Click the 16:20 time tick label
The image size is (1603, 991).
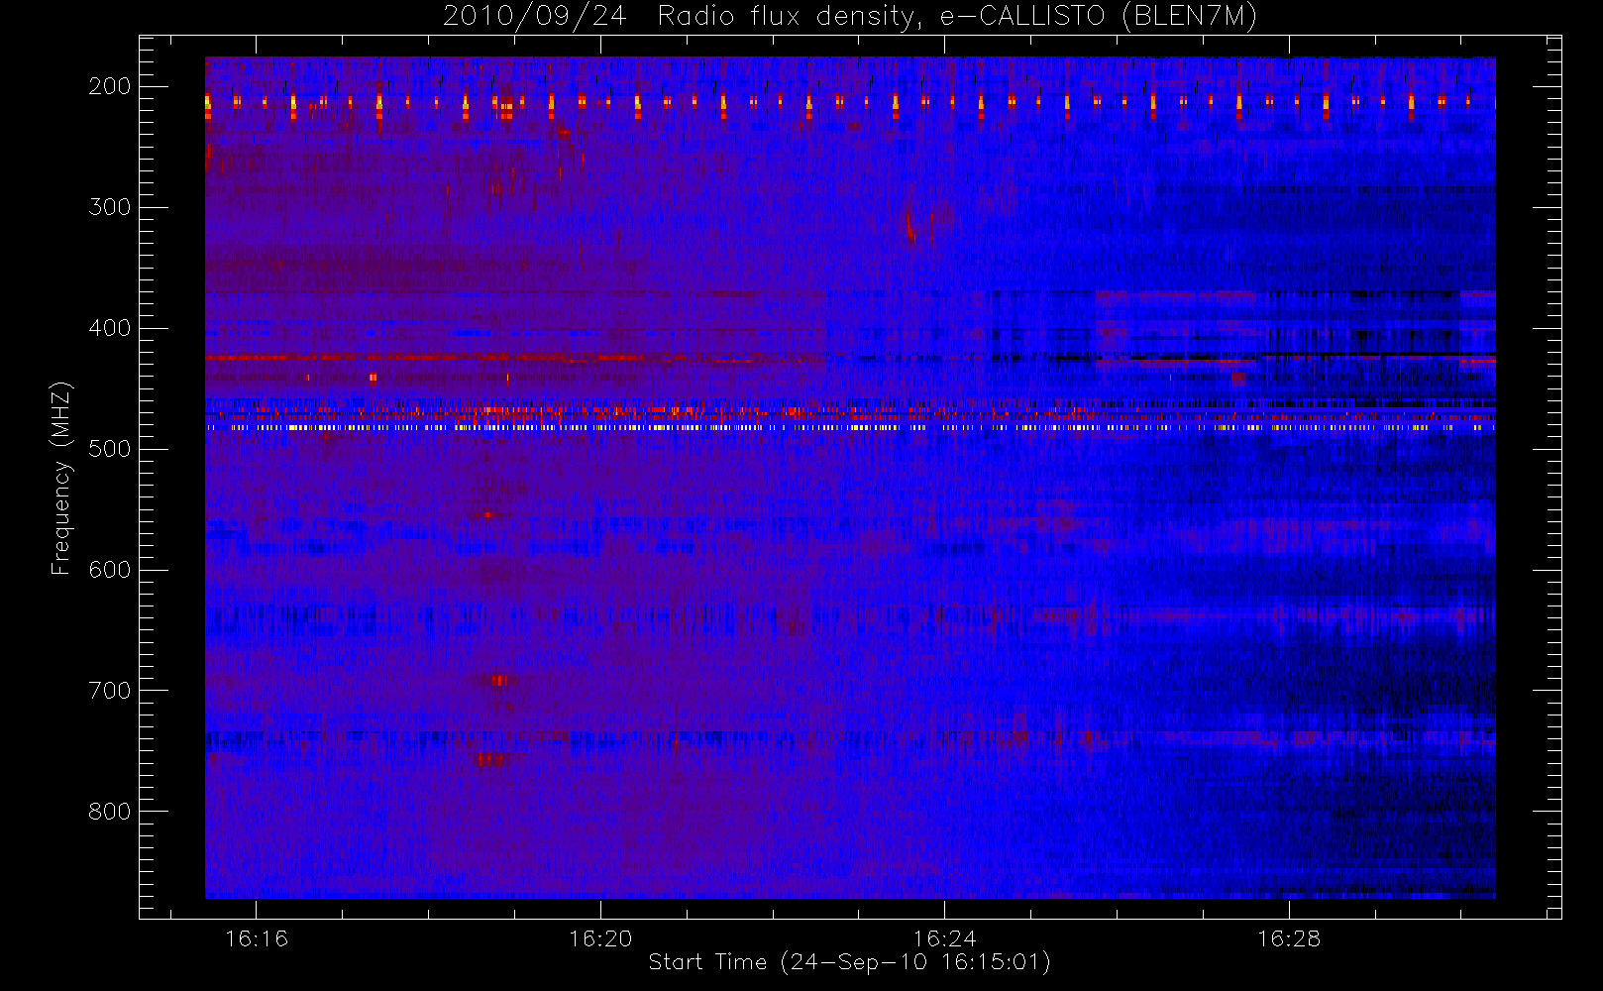click(600, 938)
